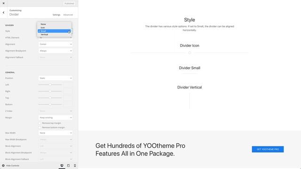The width and height of the screenshot is (301, 169).
Task: Click the Published button
Action: [x=69, y=3]
